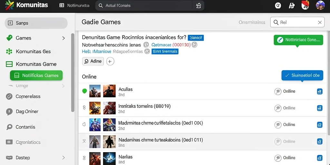Viewport: 330px width, 165px height.
Task: Click the Aculias row name
Action: coord(126,89)
